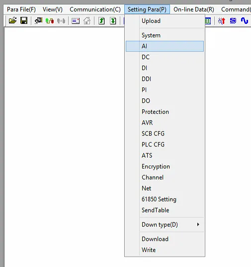Select the DI menu entry
Viewport: 251px width, 267px height.
click(165, 68)
